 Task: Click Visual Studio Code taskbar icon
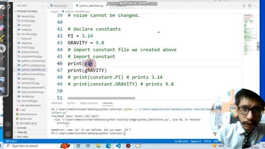point(118,146)
